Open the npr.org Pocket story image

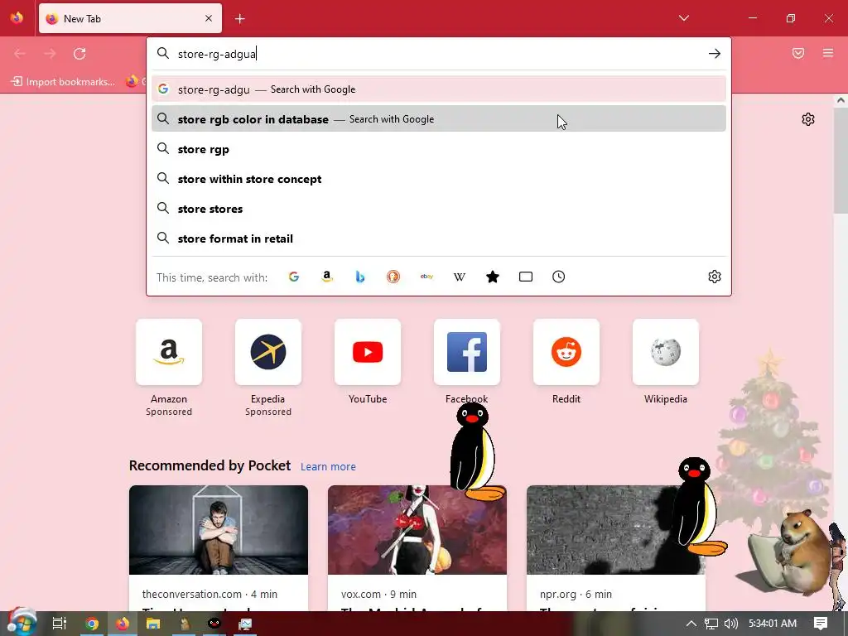[x=616, y=529]
